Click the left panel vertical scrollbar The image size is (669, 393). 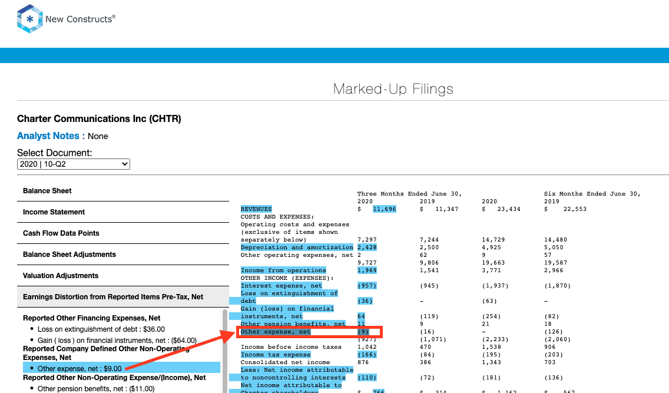(x=225, y=351)
